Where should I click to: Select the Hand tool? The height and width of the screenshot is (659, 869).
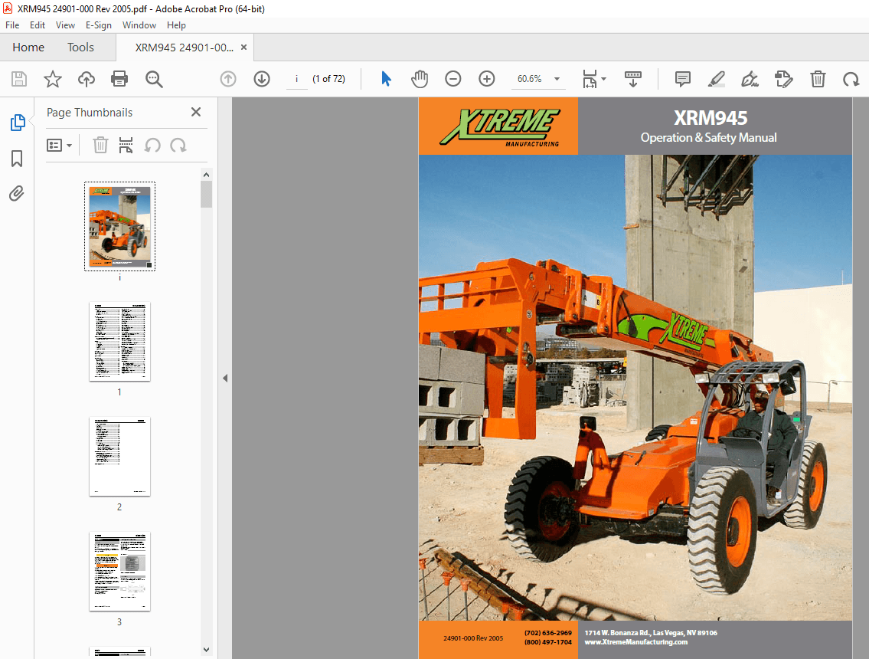(x=420, y=79)
